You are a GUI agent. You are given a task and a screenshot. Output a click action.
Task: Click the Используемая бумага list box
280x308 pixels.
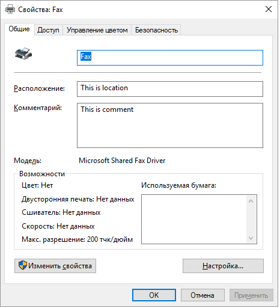point(200,220)
